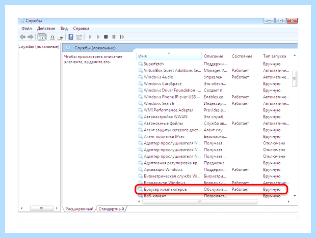This screenshot has width=316, height=238.
Task: Open the Файл menu
Action: click(27, 28)
